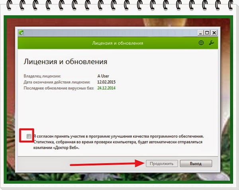Click the license expiry date 12.02.2015
The width and height of the screenshot is (239, 190).
tap(106, 82)
